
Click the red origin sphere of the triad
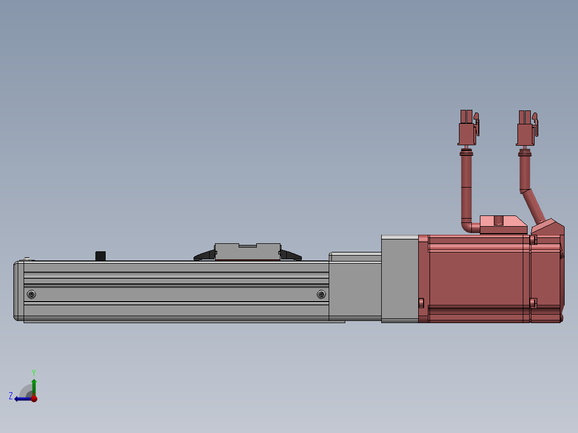pos(34,398)
